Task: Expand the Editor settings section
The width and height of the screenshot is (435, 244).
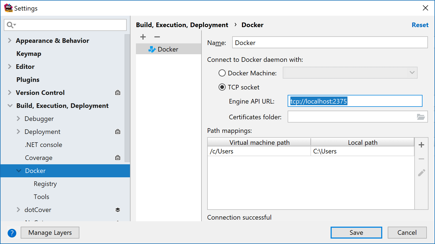Action: (x=10, y=67)
